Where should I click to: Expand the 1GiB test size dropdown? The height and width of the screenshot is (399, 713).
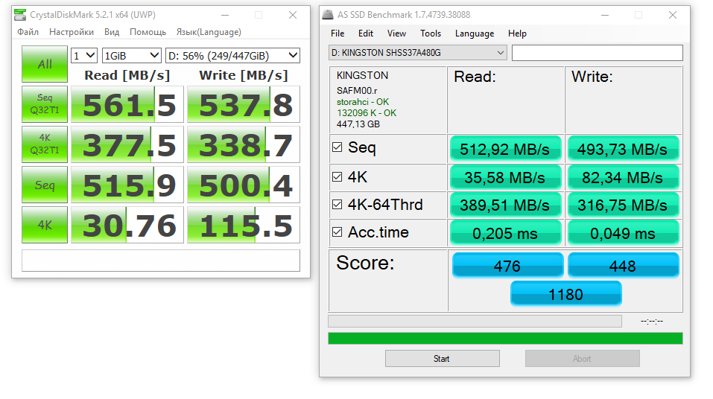pyautogui.click(x=131, y=55)
